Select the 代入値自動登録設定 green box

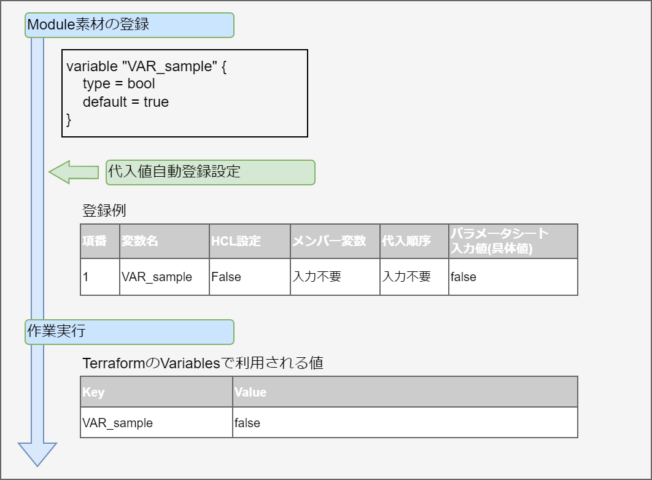(210, 172)
